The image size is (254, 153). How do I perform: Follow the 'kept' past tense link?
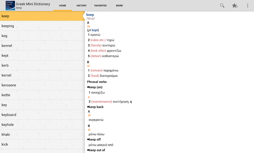[95, 30]
